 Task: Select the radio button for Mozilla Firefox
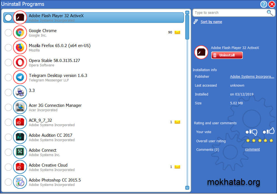point(8,47)
